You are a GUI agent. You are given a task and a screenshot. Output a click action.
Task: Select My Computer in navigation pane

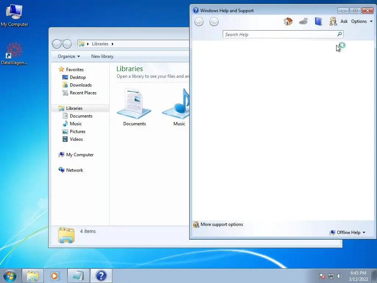80,155
